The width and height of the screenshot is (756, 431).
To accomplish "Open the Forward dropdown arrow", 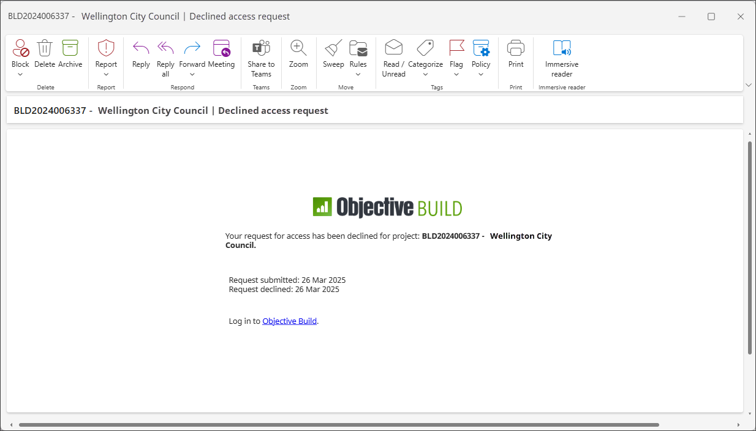I will (x=192, y=75).
